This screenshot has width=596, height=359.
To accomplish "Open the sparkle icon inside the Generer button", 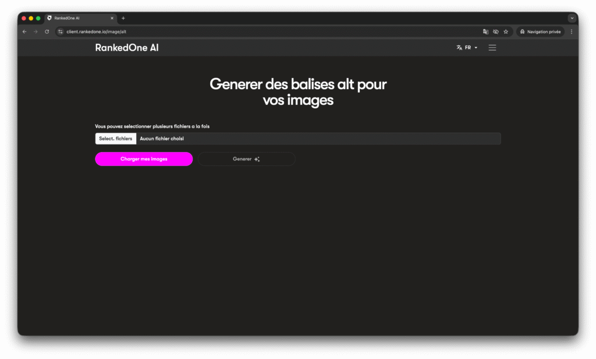I will pyautogui.click(x=258, y=159).
